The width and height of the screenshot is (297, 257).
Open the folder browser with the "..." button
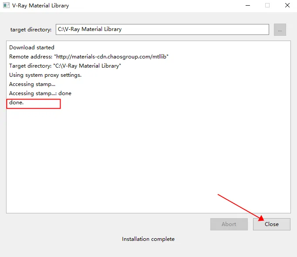(x=280, y=30)
